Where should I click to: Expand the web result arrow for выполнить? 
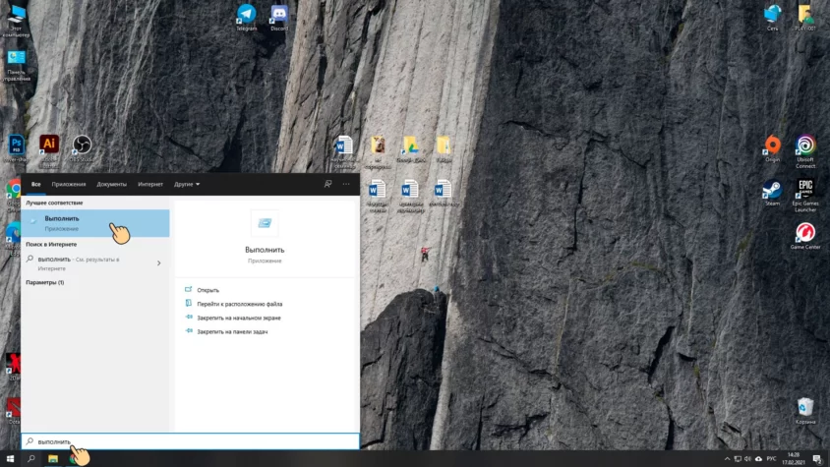(158, 263)
